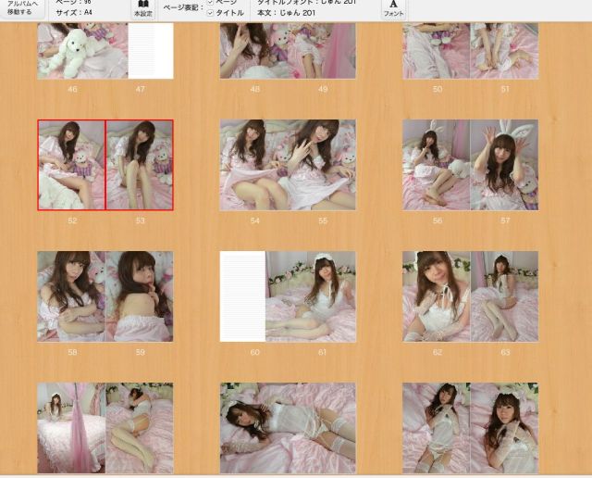
Task: Click page number label 58
Action: (x=72, y=352)
